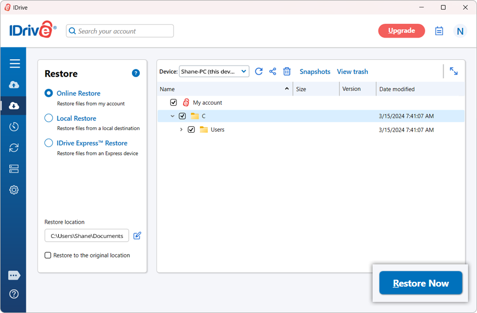Open the Server Backup icon in sidebar

coord(14,169)
